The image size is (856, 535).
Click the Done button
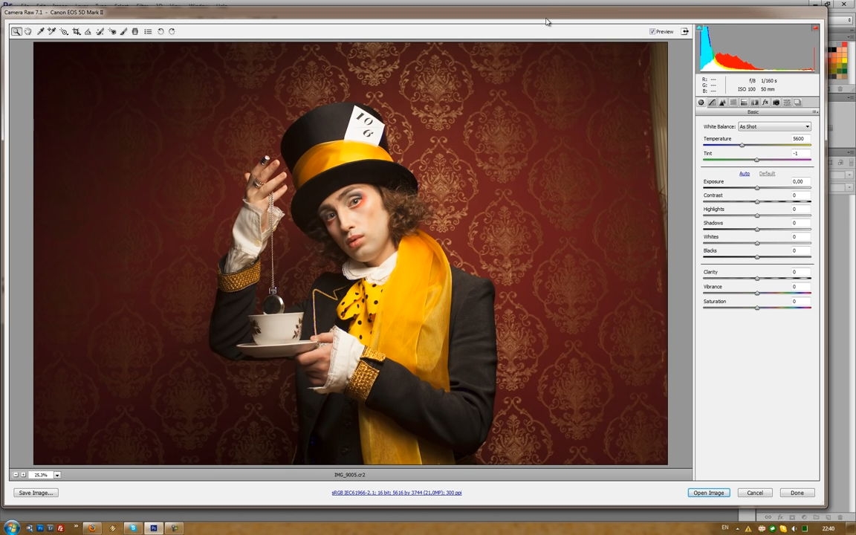797,493
